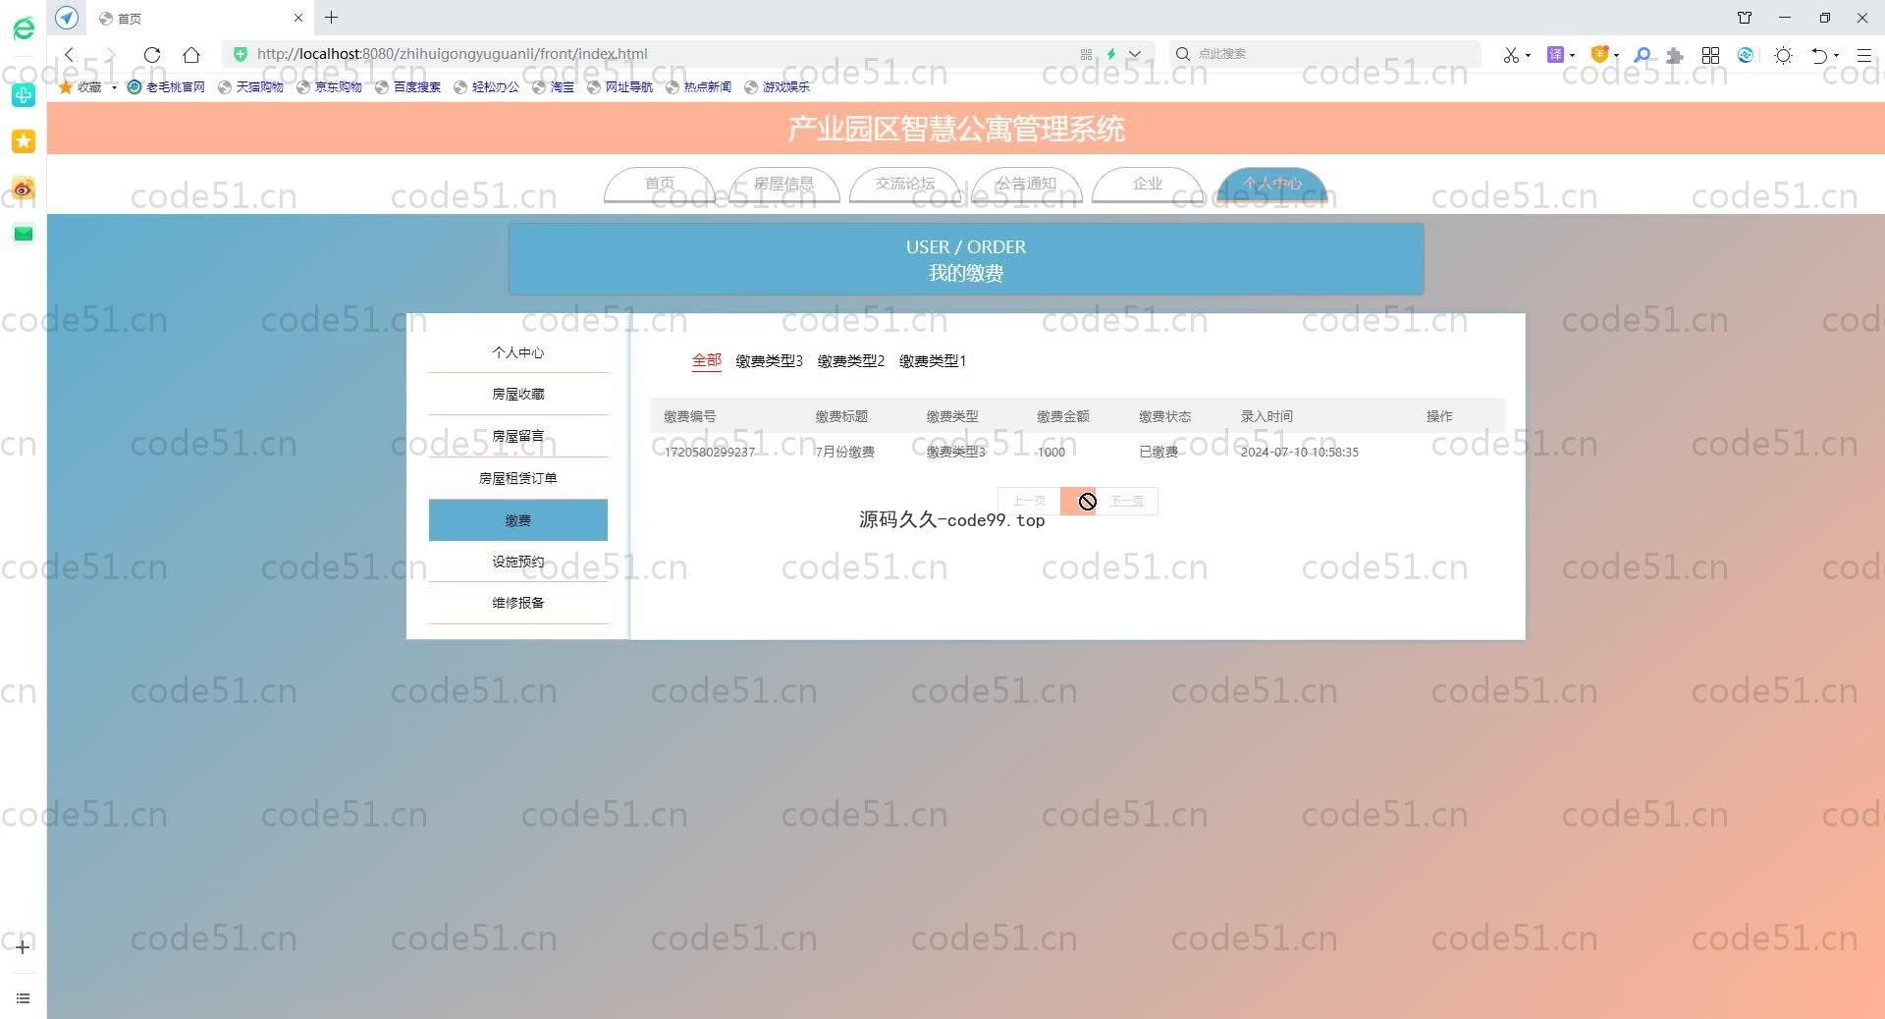Expand the screenshot tool dropdown arrow
Screen dimensions: 1885x1019
(x=1529, y=56)
